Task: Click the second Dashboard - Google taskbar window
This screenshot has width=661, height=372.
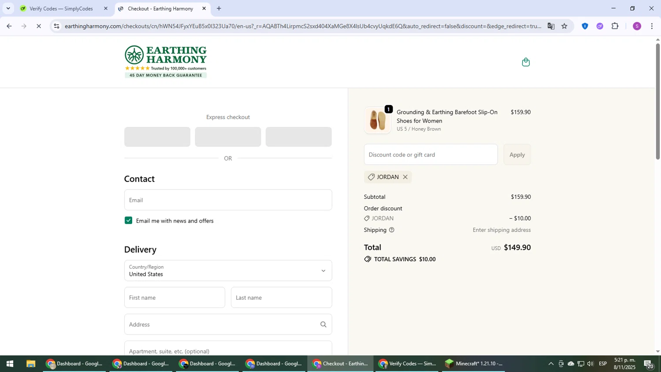Action: click(x=141, y=364)
